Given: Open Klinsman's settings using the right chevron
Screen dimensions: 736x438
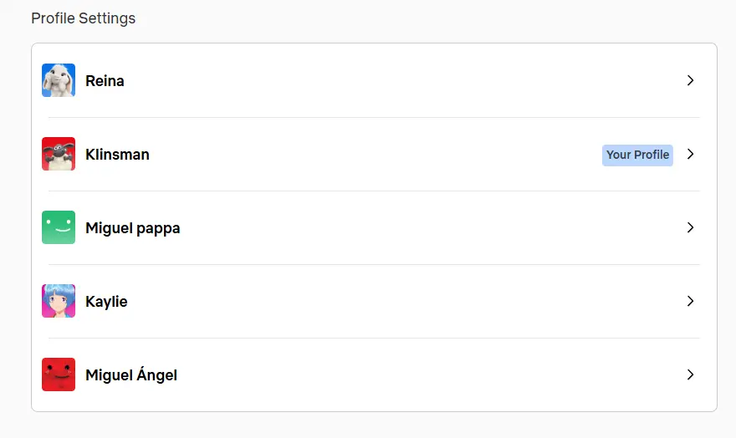Looking at the screenshot, I should click(690, 154).
